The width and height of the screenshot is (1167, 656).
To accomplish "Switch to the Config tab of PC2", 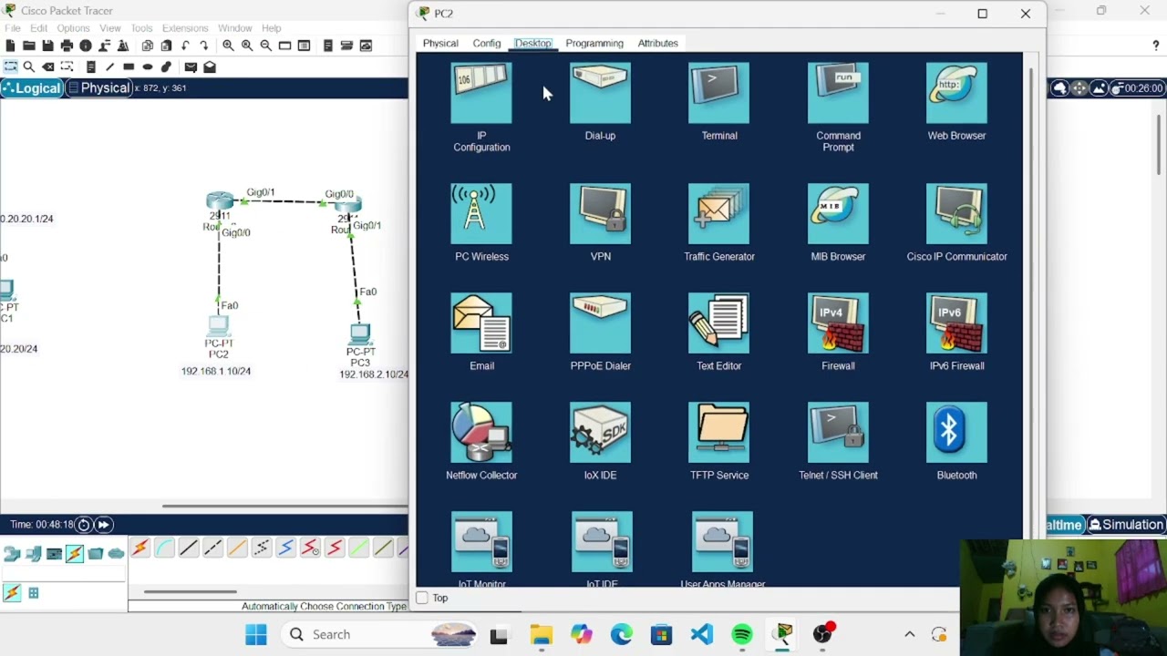I will tap(487, 43).
